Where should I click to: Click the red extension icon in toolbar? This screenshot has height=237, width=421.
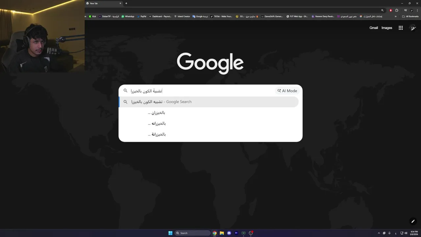pos(391,10)
